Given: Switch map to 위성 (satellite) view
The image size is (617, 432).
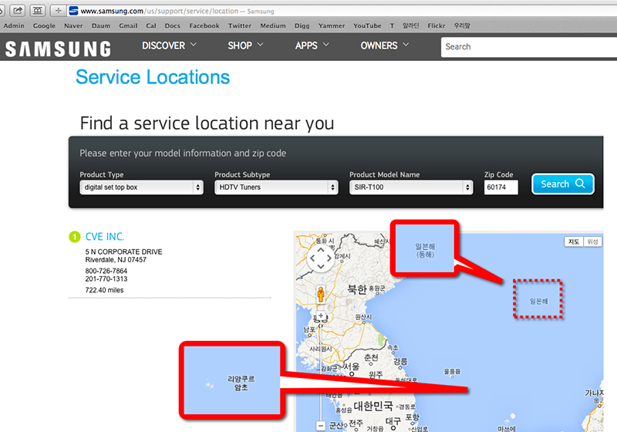Looking at the screenshot, I should click(592, 241).
